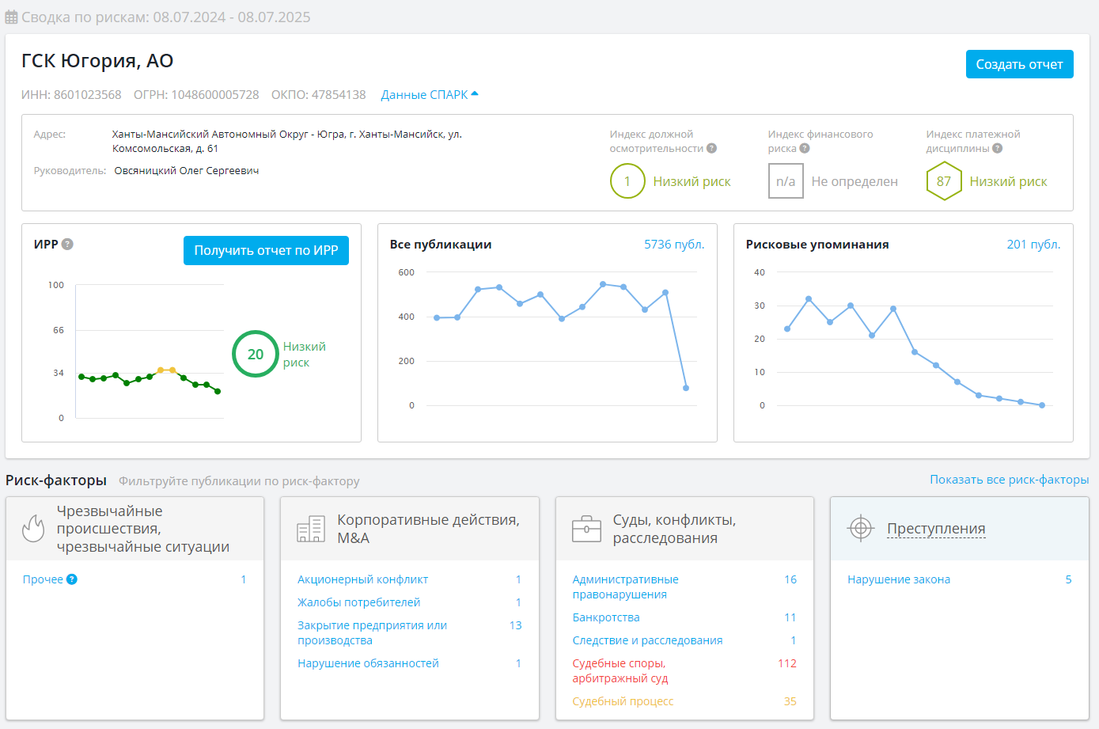
Task: Click the help icon next to Прочее
Action: click(x=72, y=579)
